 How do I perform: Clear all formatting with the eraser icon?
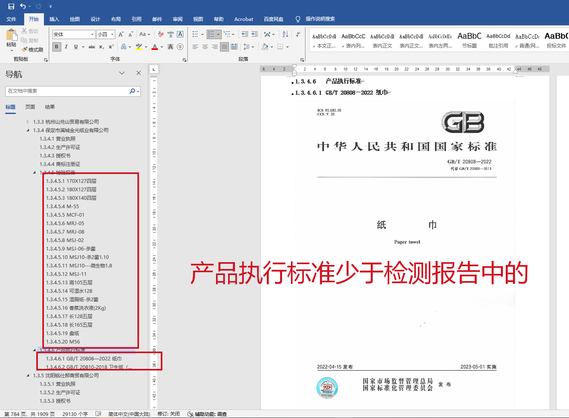click(x=161, y=35)
